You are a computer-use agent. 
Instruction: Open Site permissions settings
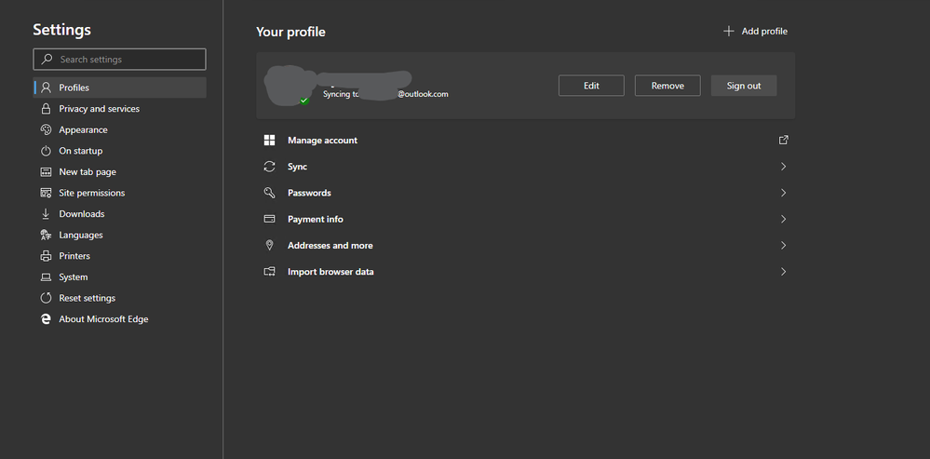point(120,193)
